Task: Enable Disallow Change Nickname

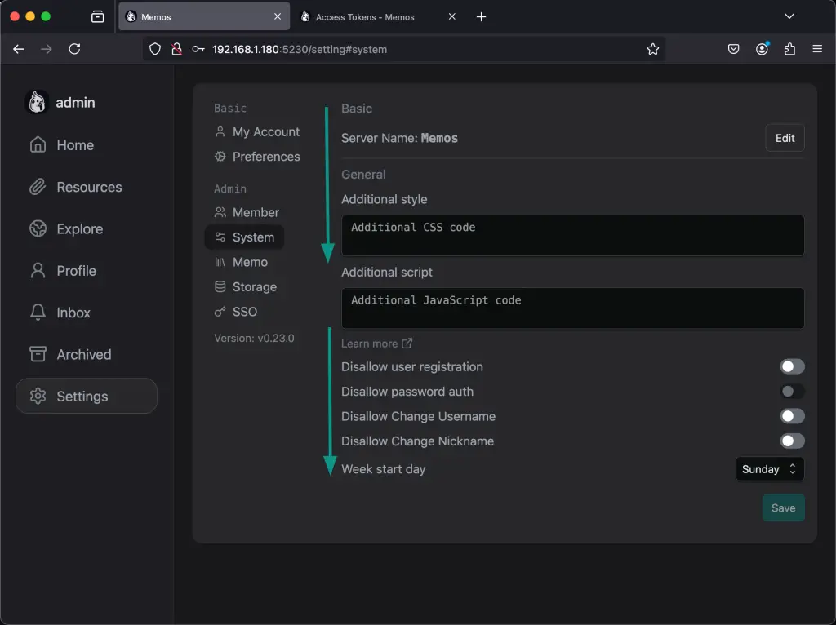Action: 791,441
